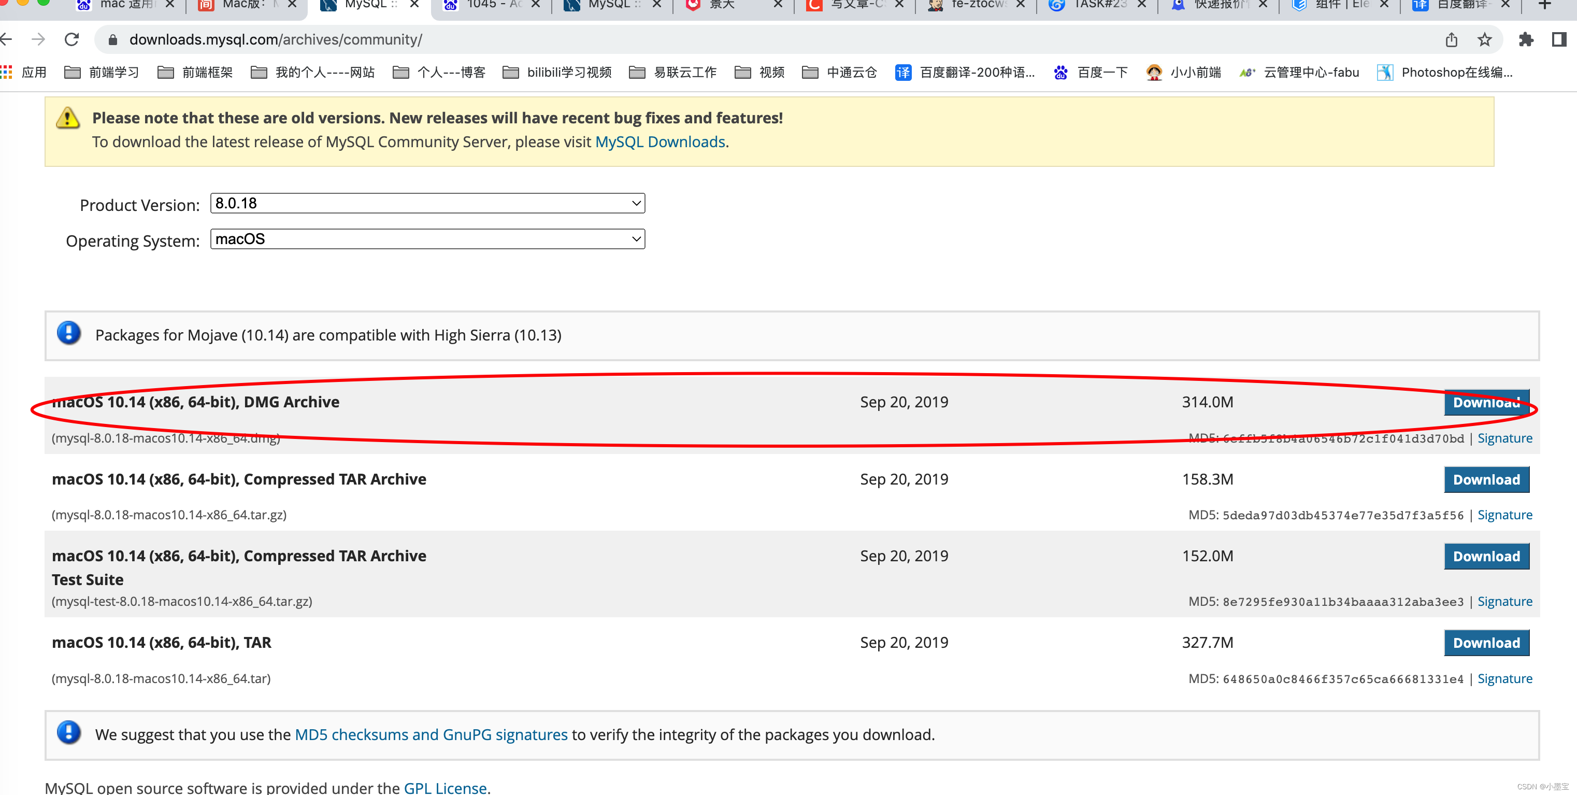Click the browser forward arrow
This screenshot has height=795, width=1577.
(x=38, y=40)
